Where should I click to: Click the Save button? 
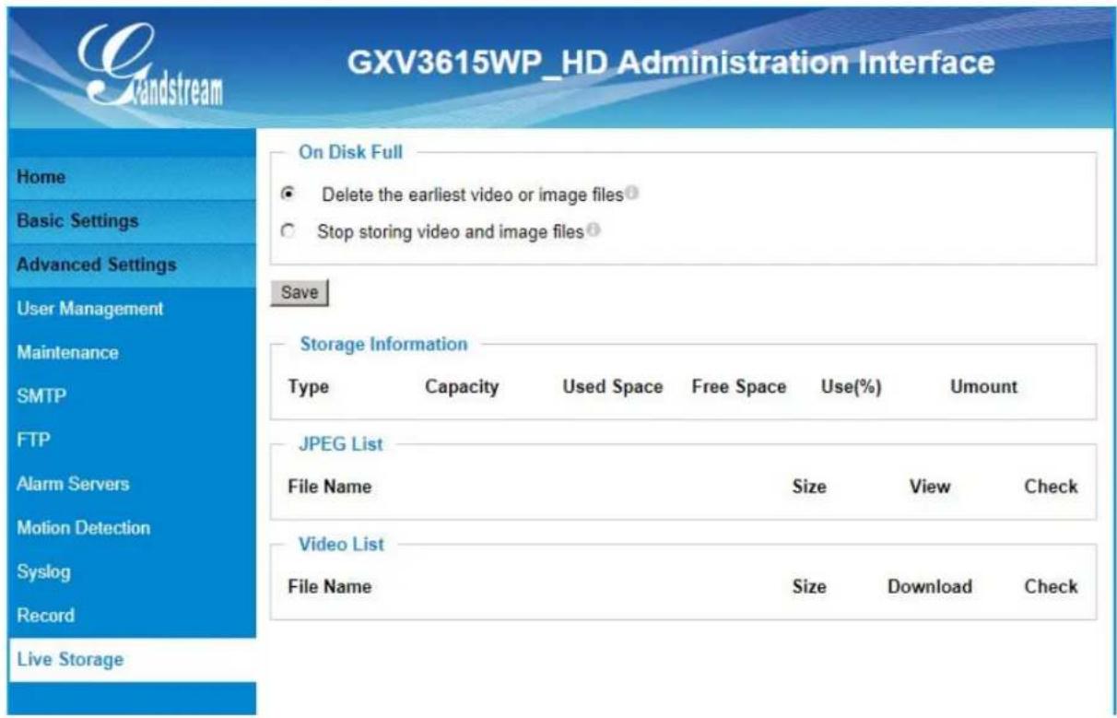point(300,293)
